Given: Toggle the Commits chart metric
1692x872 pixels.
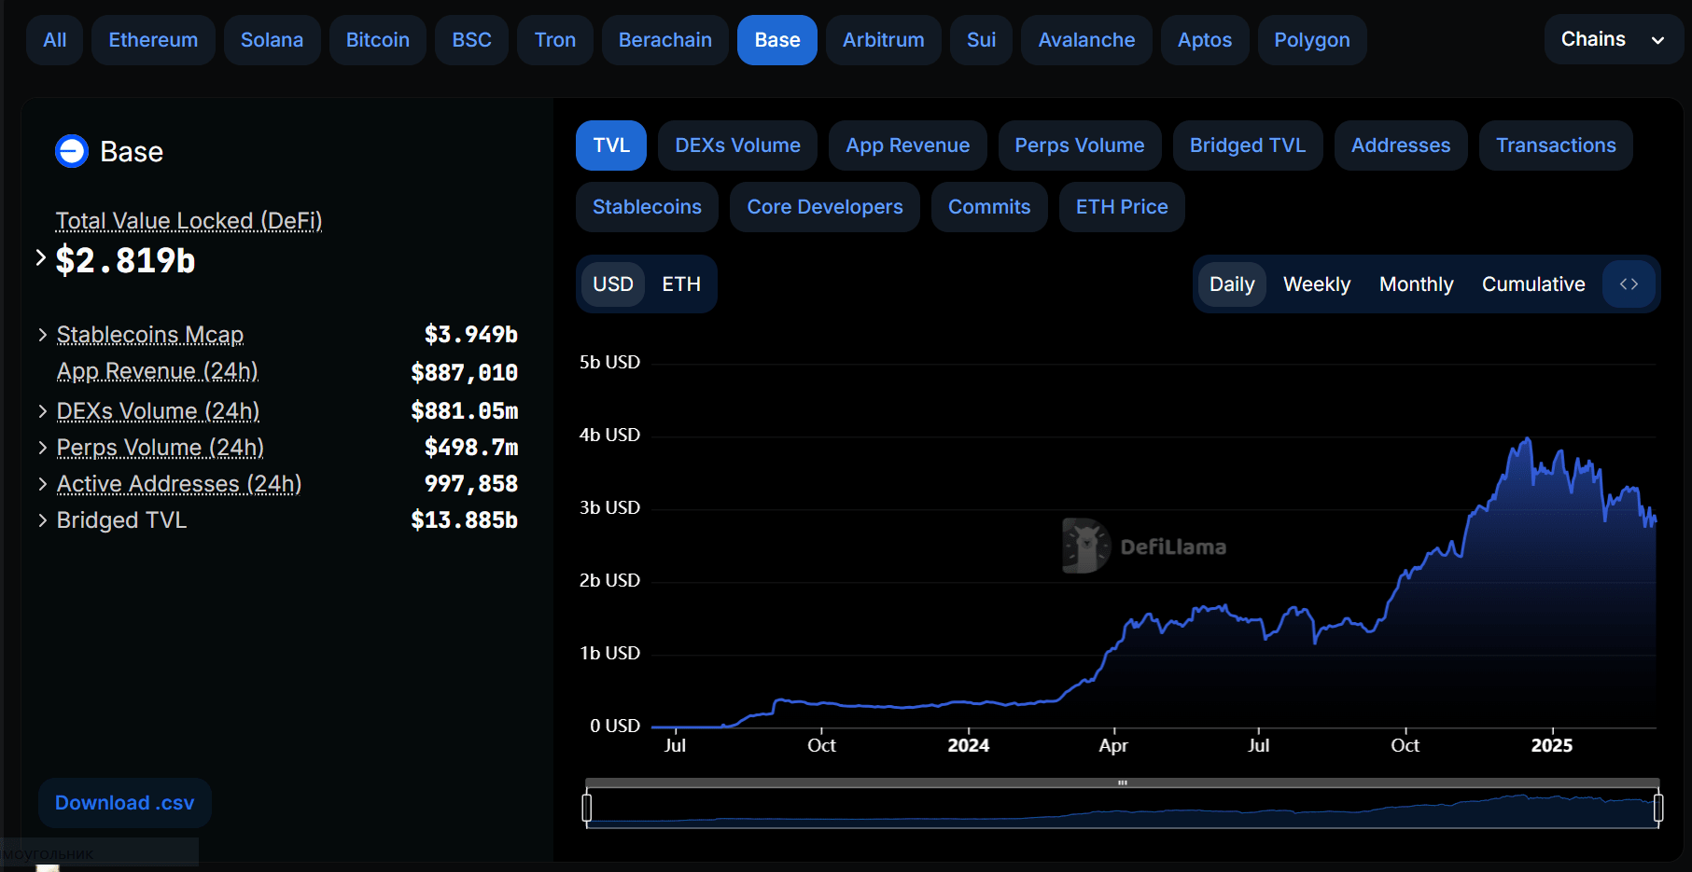Looking at the screenshot, I should [x=989, y=207].
